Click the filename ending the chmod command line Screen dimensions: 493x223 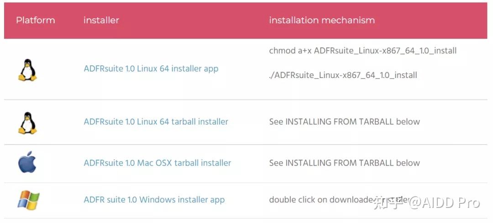tap(385, 51)
